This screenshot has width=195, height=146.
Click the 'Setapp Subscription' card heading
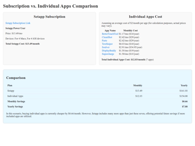click(x=49, y=17)
